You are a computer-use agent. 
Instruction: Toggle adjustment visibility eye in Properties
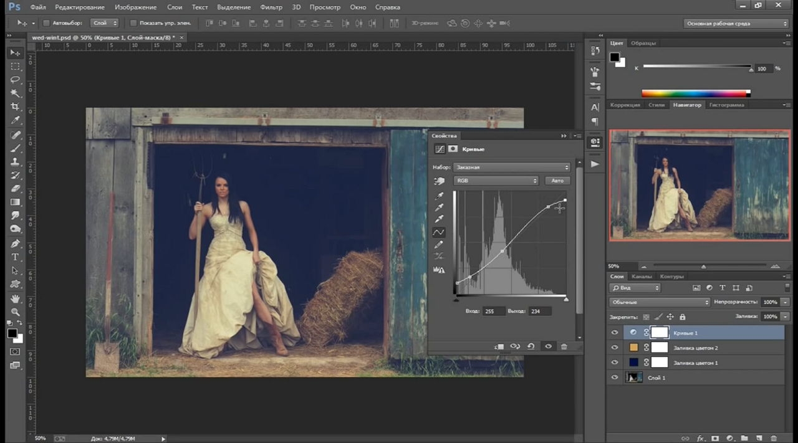coord(548,346)
